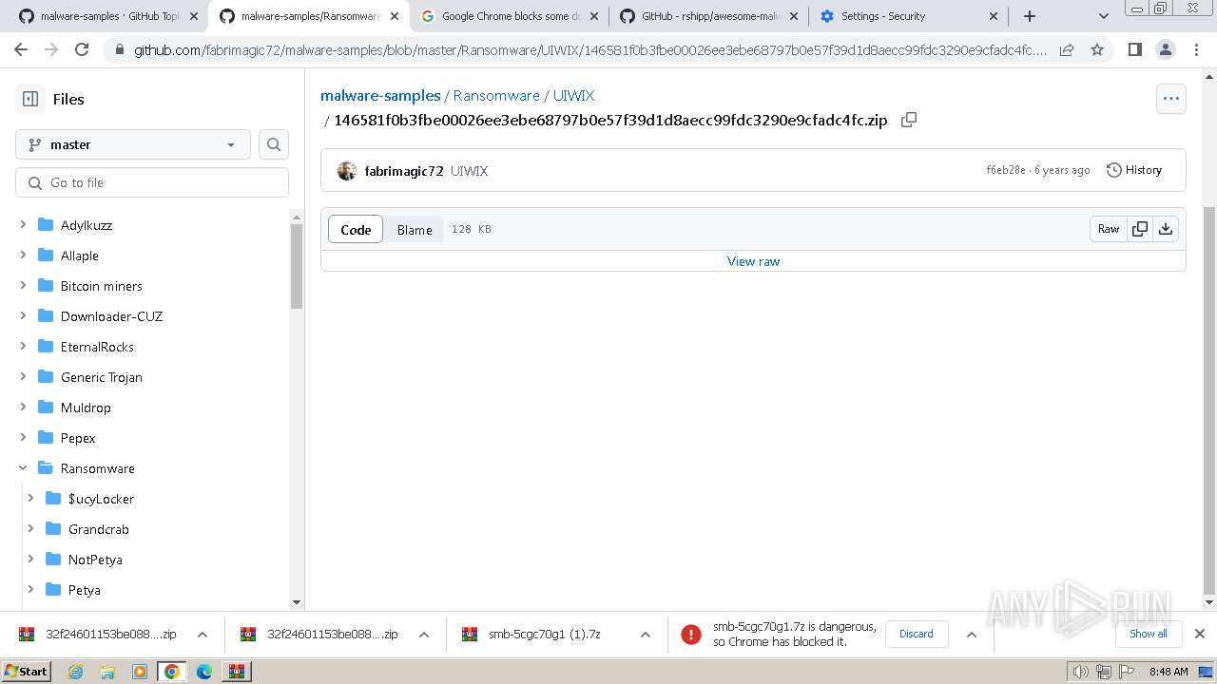Open the NotPetya folder
This screenshot has height=684, width=1217.
[x=95, y=560]
